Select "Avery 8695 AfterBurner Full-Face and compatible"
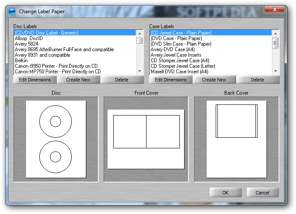This screenshot has width=296, height=214. (x=75, y=49)
